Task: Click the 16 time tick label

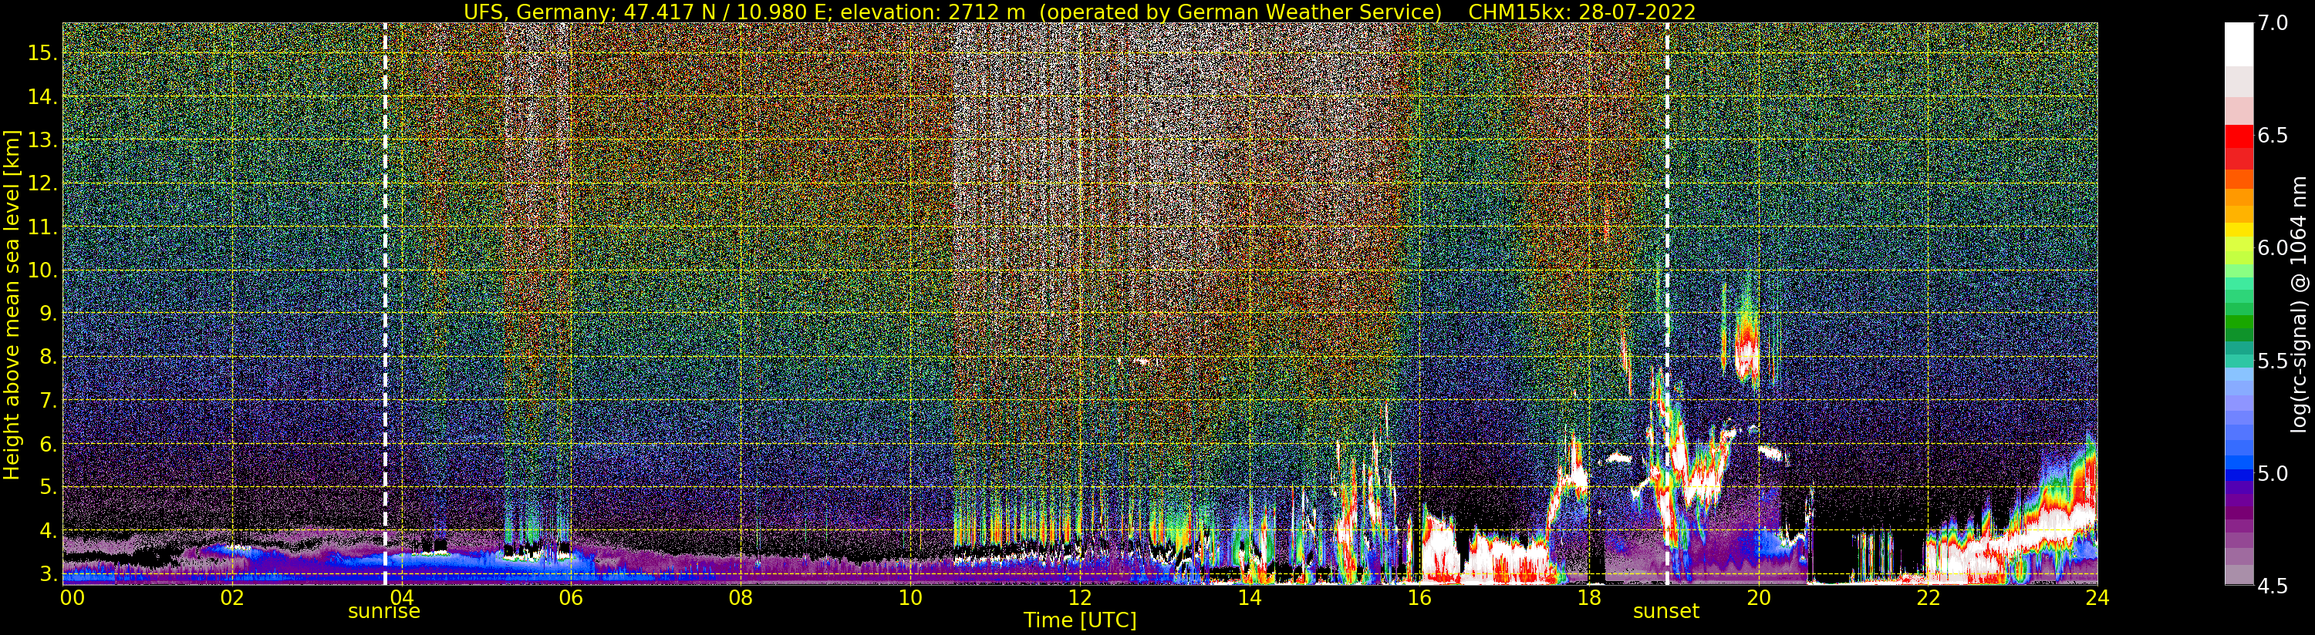Action: 1418,597
